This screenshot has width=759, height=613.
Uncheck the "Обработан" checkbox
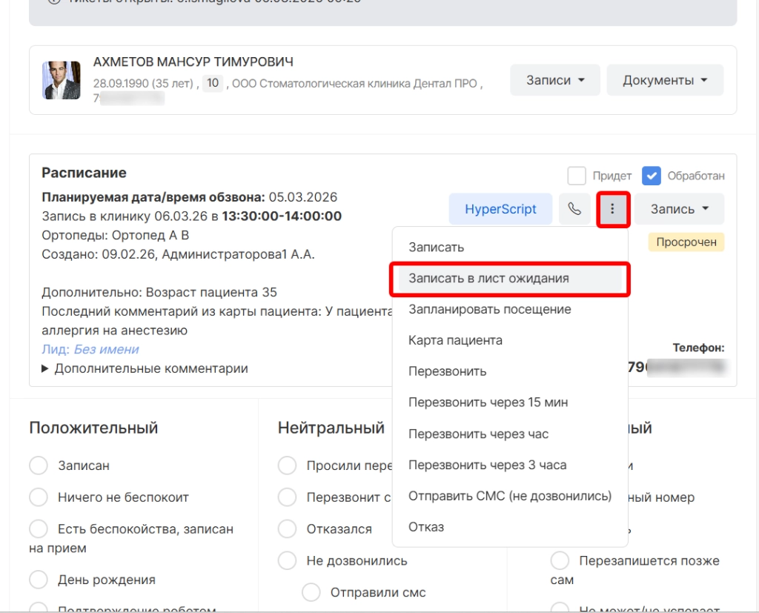[652, 176]
